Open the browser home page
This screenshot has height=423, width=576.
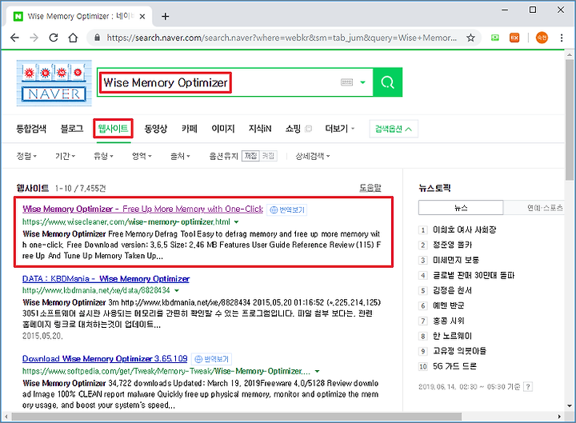pyautogui.click(x=73, y=38)
